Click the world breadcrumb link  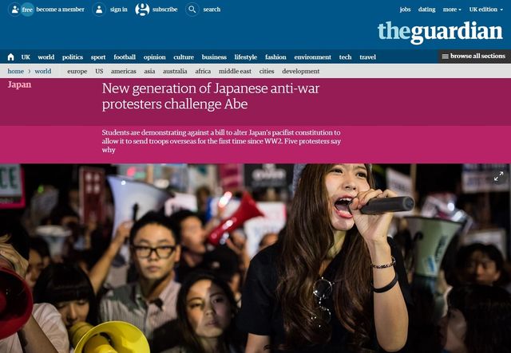click(43, 71)
